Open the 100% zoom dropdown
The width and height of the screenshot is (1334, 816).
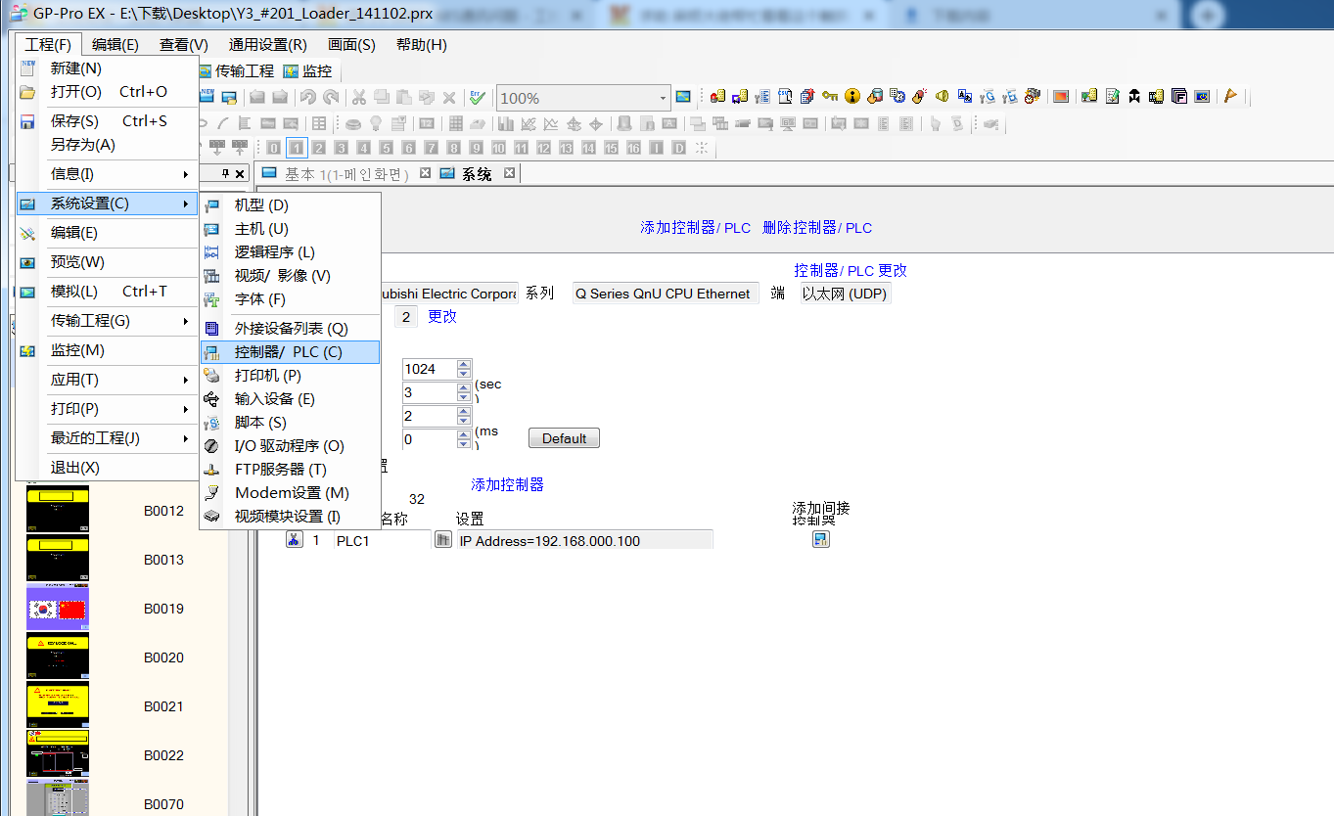(663, 98)
